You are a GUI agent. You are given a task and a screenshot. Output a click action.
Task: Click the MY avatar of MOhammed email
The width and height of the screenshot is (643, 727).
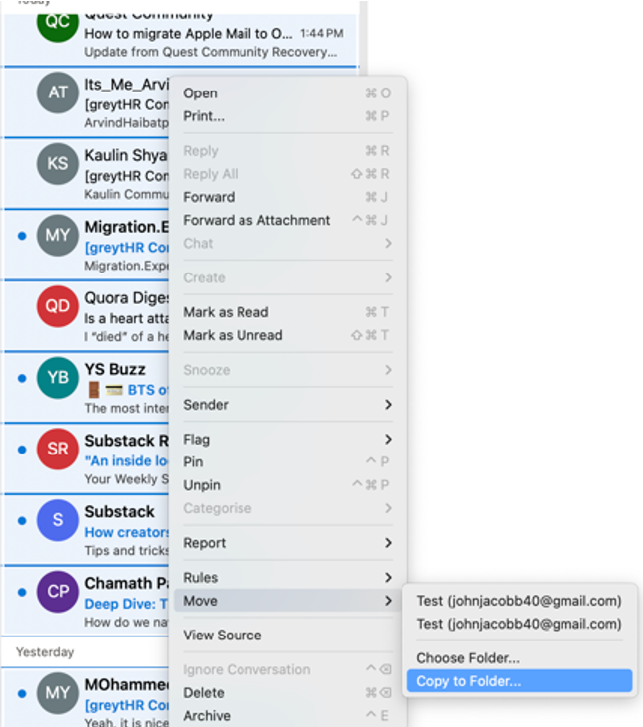[x=58, y=693]
